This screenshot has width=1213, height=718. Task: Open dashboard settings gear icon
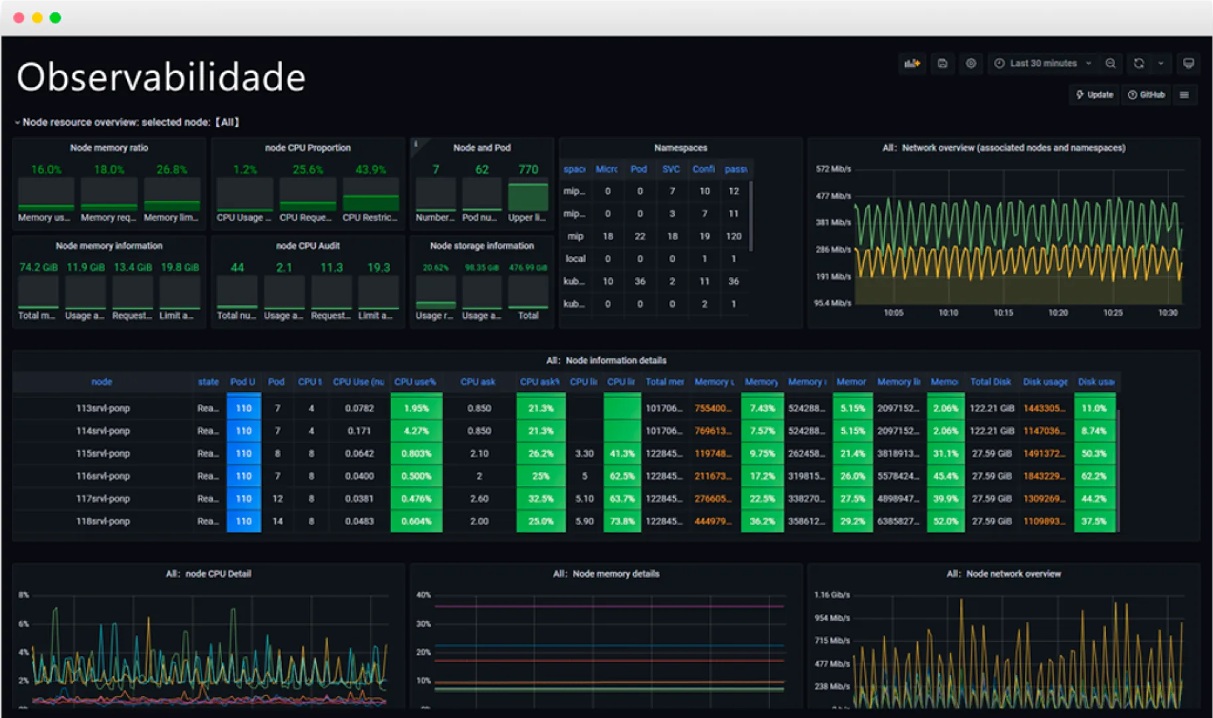[x=971, y=64]
